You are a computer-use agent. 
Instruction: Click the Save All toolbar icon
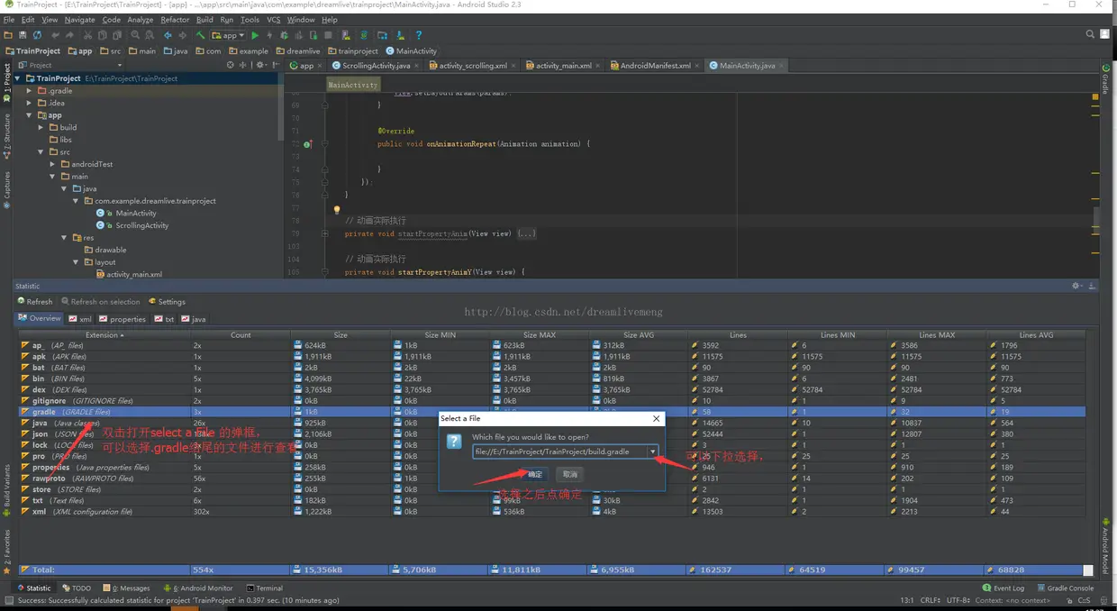pyautogui.click(x=22, y=35)
